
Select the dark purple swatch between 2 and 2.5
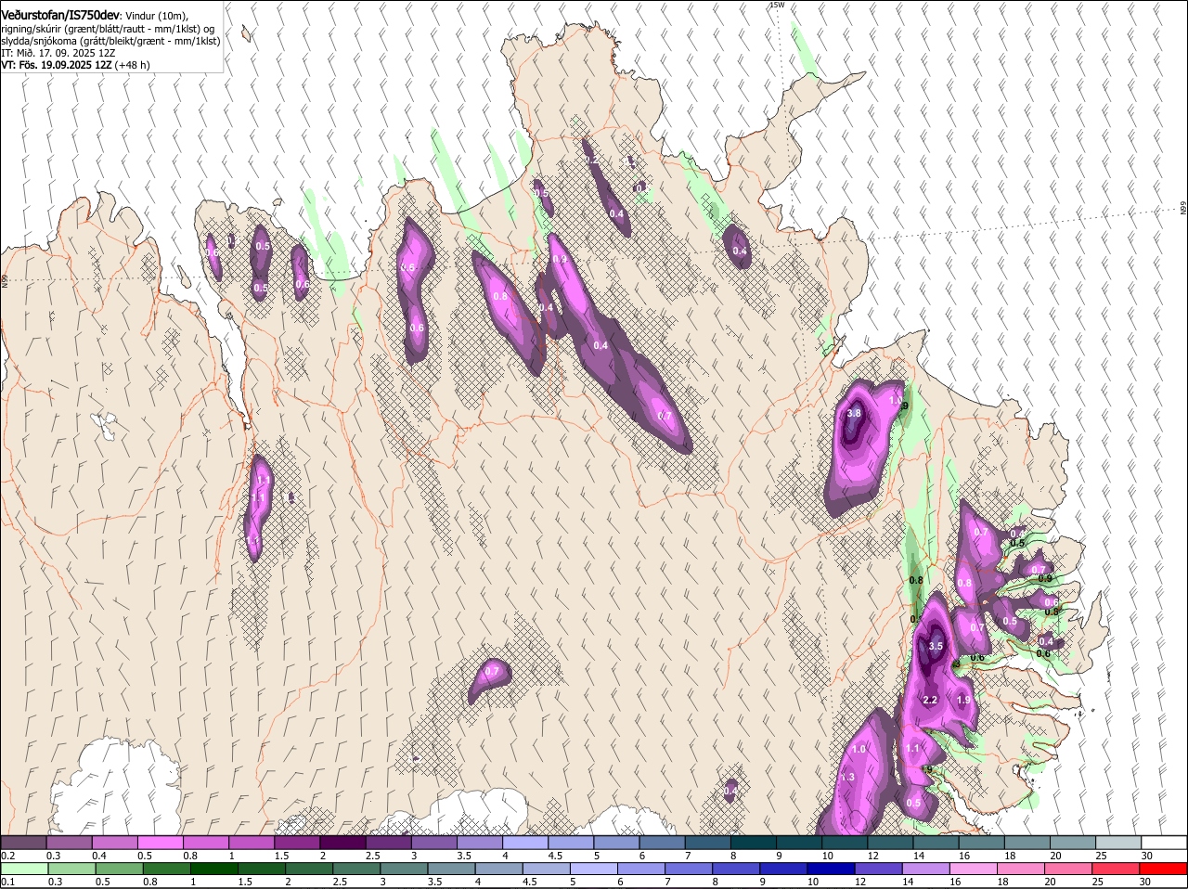(x=342, y=842)
